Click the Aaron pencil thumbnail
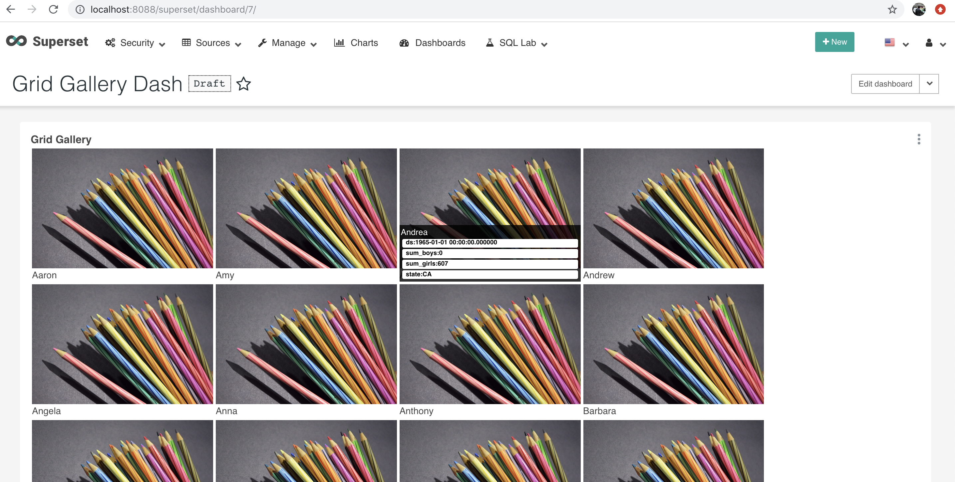The width and height of the screenshot is (955, 482). point(122,208)
